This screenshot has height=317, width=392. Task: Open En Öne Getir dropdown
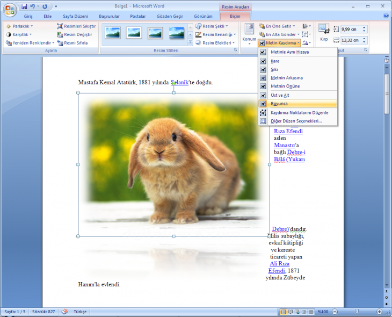[277, 26]
